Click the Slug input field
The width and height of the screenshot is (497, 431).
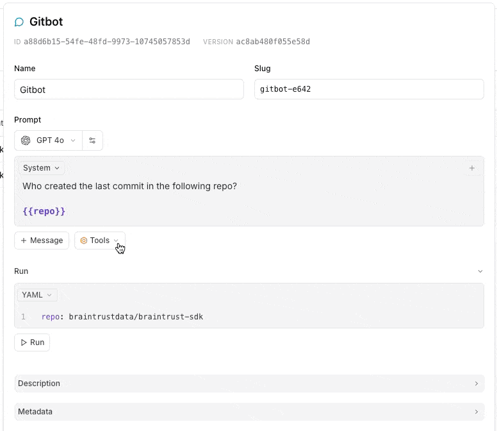369,89
